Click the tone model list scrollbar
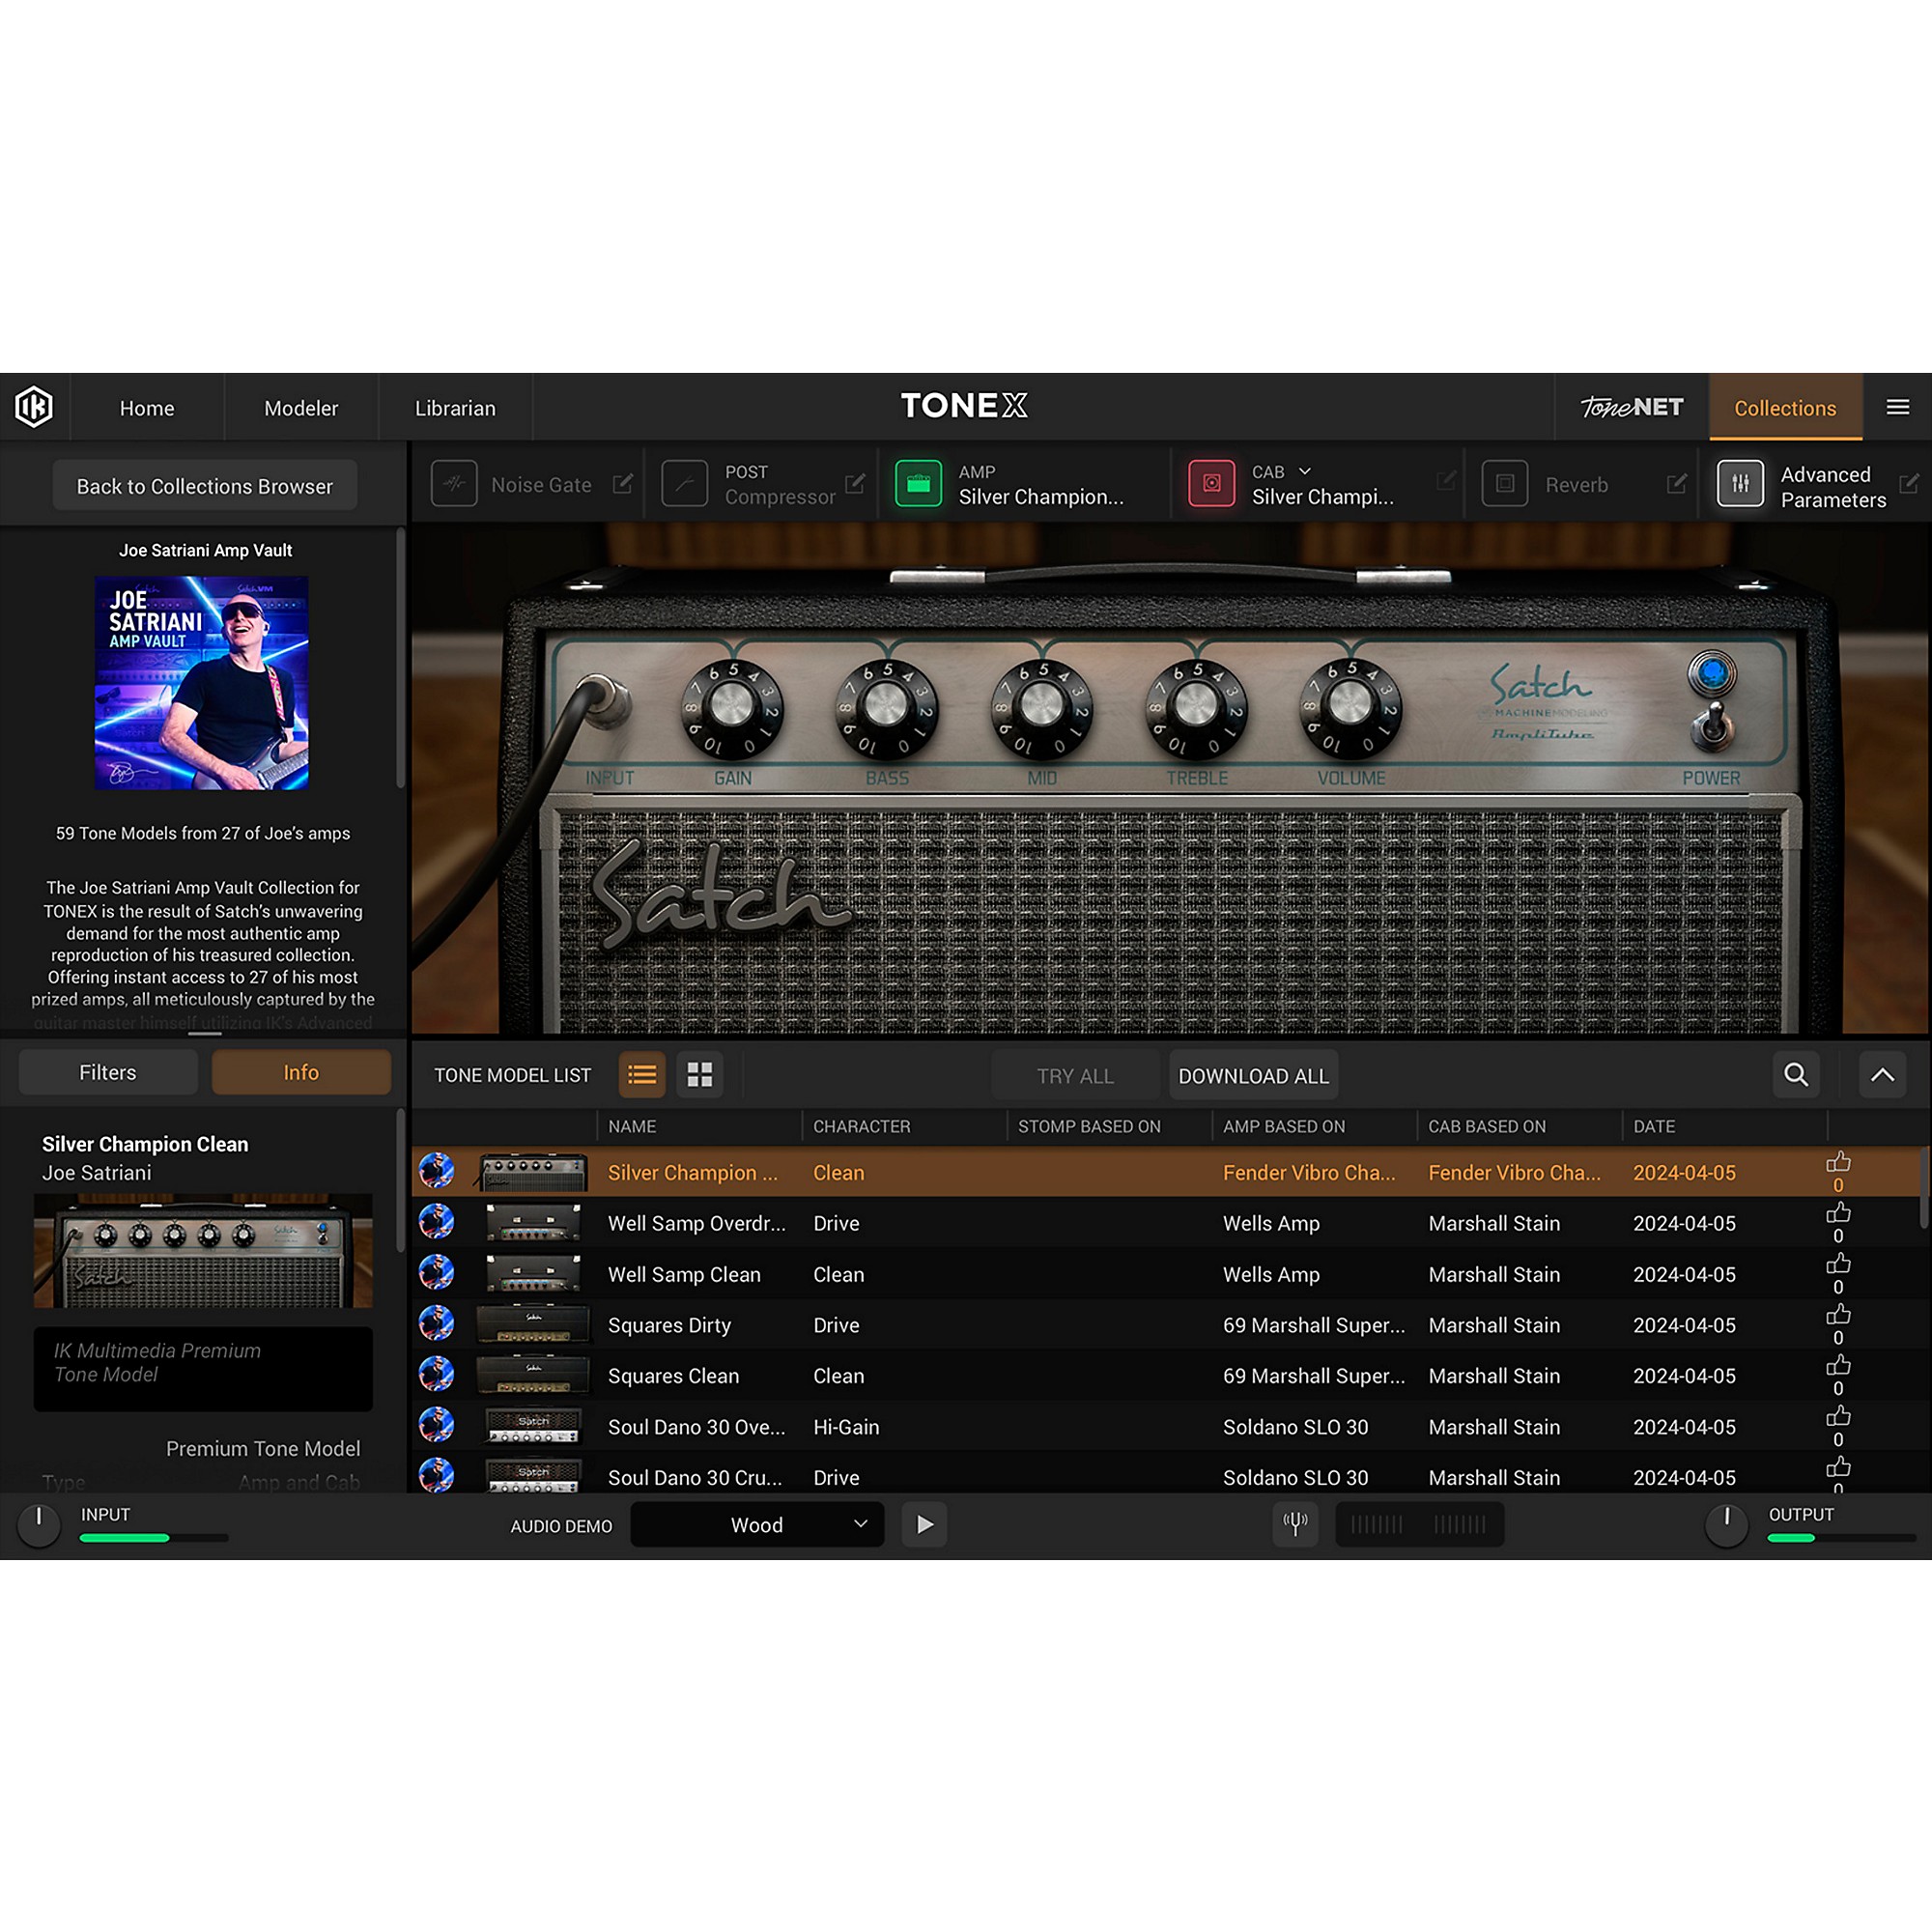This screenshot has width=1932, height=1932. click(x=1923, y=1188)
